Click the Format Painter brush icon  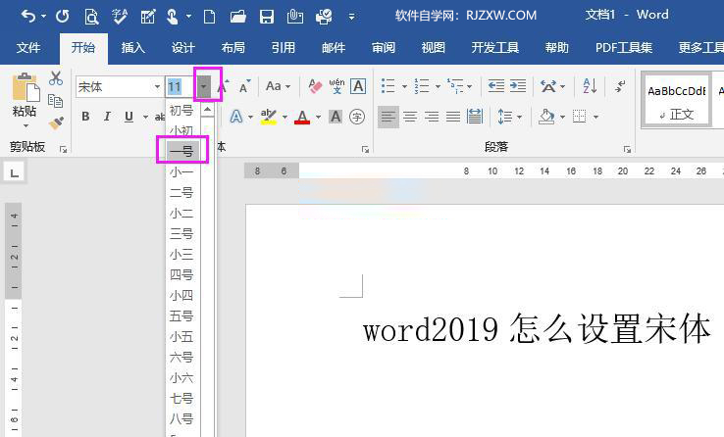(56, 122)
